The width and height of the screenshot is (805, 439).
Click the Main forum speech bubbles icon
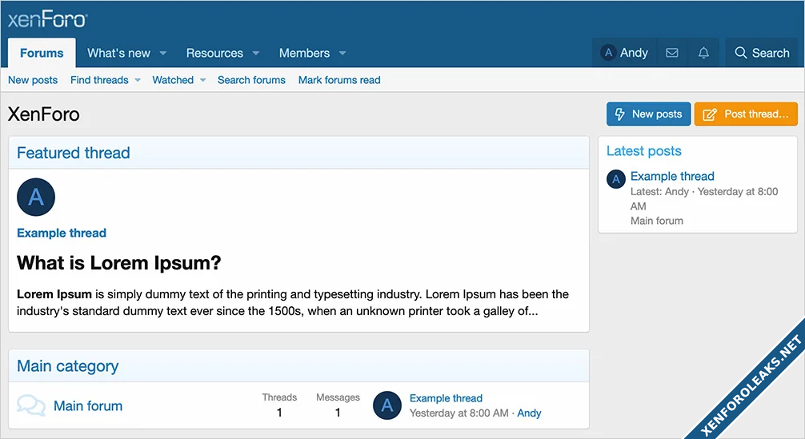pyautogui.click(x=31, y=405)
